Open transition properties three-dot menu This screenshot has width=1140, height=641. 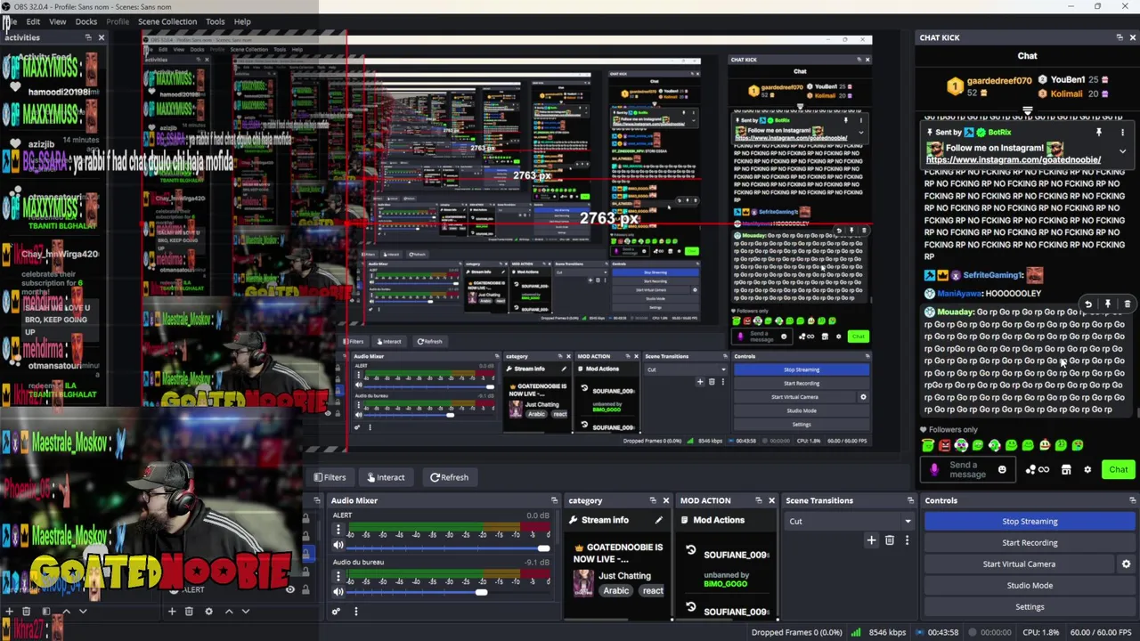907,540
